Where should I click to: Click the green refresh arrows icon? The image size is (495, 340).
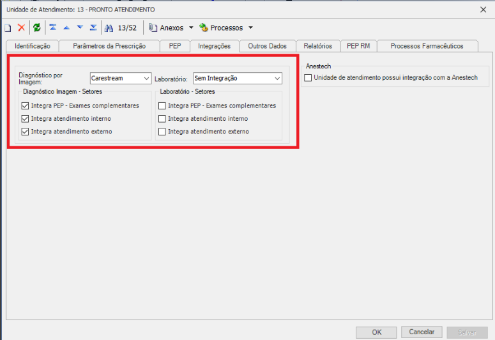click(37, 28)
